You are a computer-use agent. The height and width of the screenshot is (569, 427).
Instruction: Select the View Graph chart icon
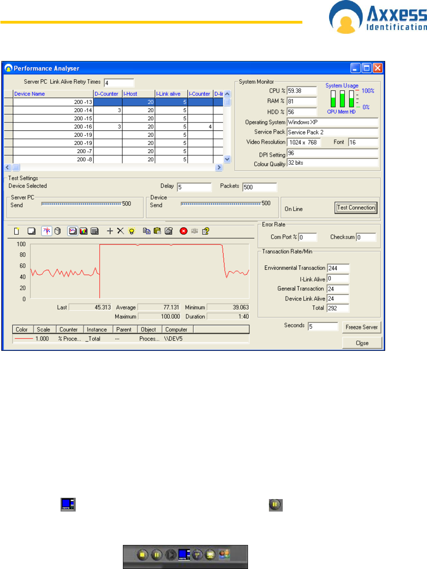tap(73, 231)
